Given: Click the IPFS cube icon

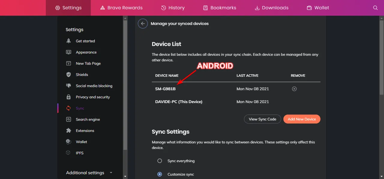Looking at the screenshot, I should point(68,153).
